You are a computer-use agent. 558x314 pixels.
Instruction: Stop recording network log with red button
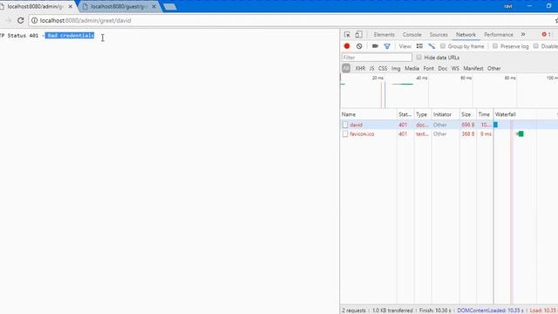point(347,46)
